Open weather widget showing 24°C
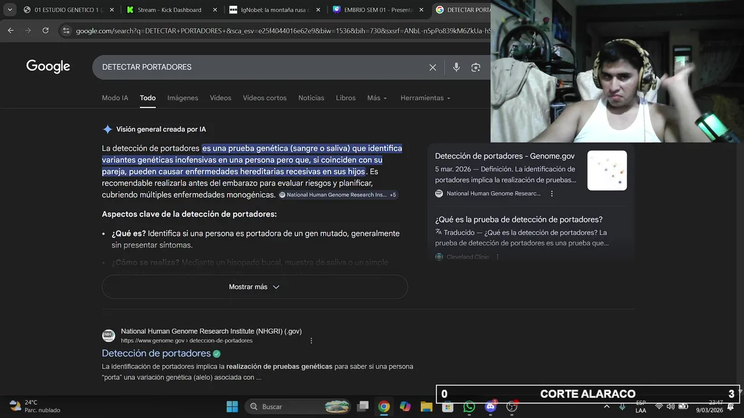Viewport: 744px width, 418px height. click(x=35, y=406)
